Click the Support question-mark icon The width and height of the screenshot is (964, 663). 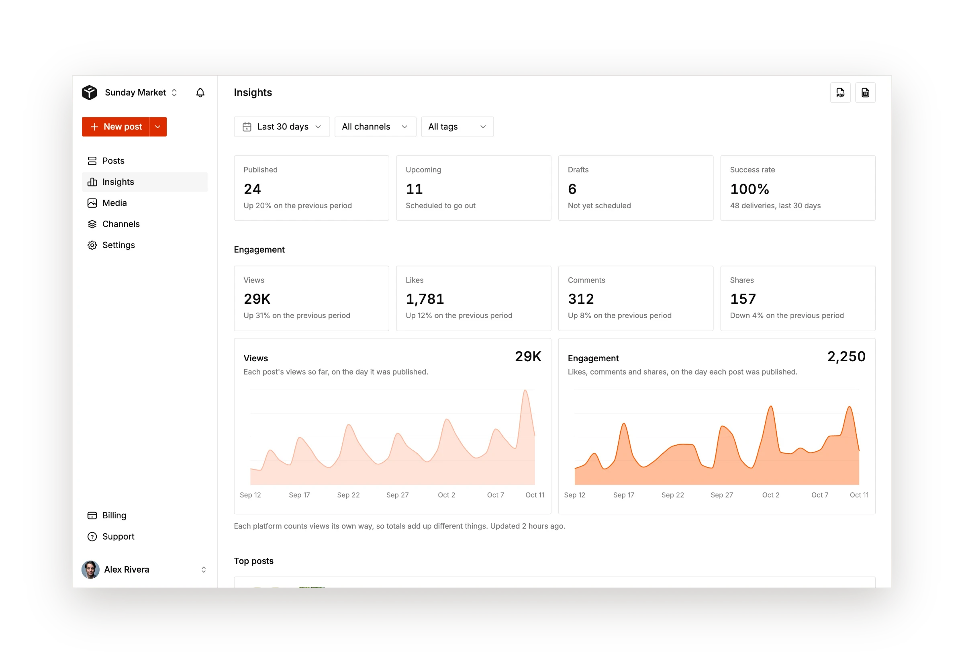click(x=92, y=536)
